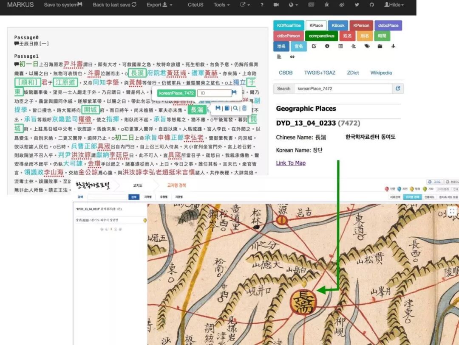This screenshot has height=345, width=459.
Task: Click the trash icon in 長湍 popup toolbar
Action: pyautogui.click(x=244, y=108)
